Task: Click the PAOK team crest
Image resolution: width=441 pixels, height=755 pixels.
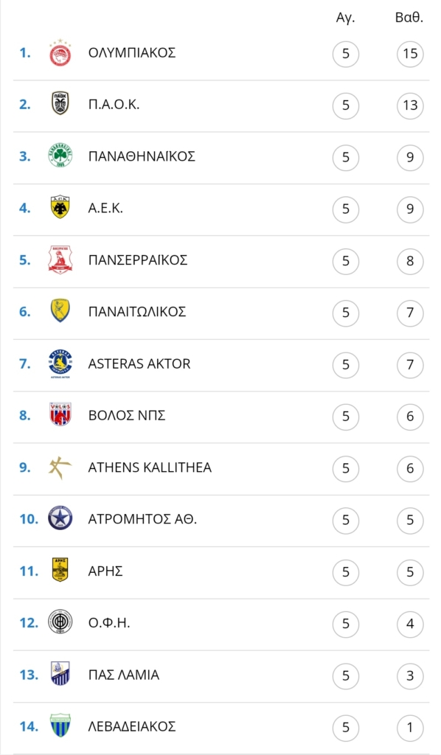Action: pos(60,105)
